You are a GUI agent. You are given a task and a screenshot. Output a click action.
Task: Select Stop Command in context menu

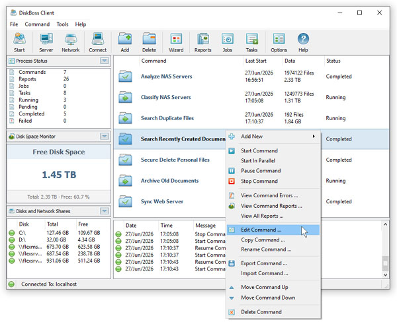[x=273, y=181]
